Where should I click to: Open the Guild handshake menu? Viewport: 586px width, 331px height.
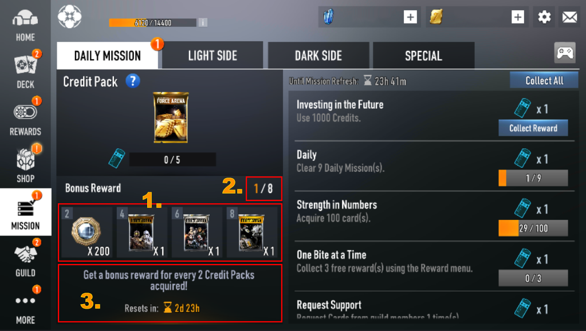(x=25, y=259)
